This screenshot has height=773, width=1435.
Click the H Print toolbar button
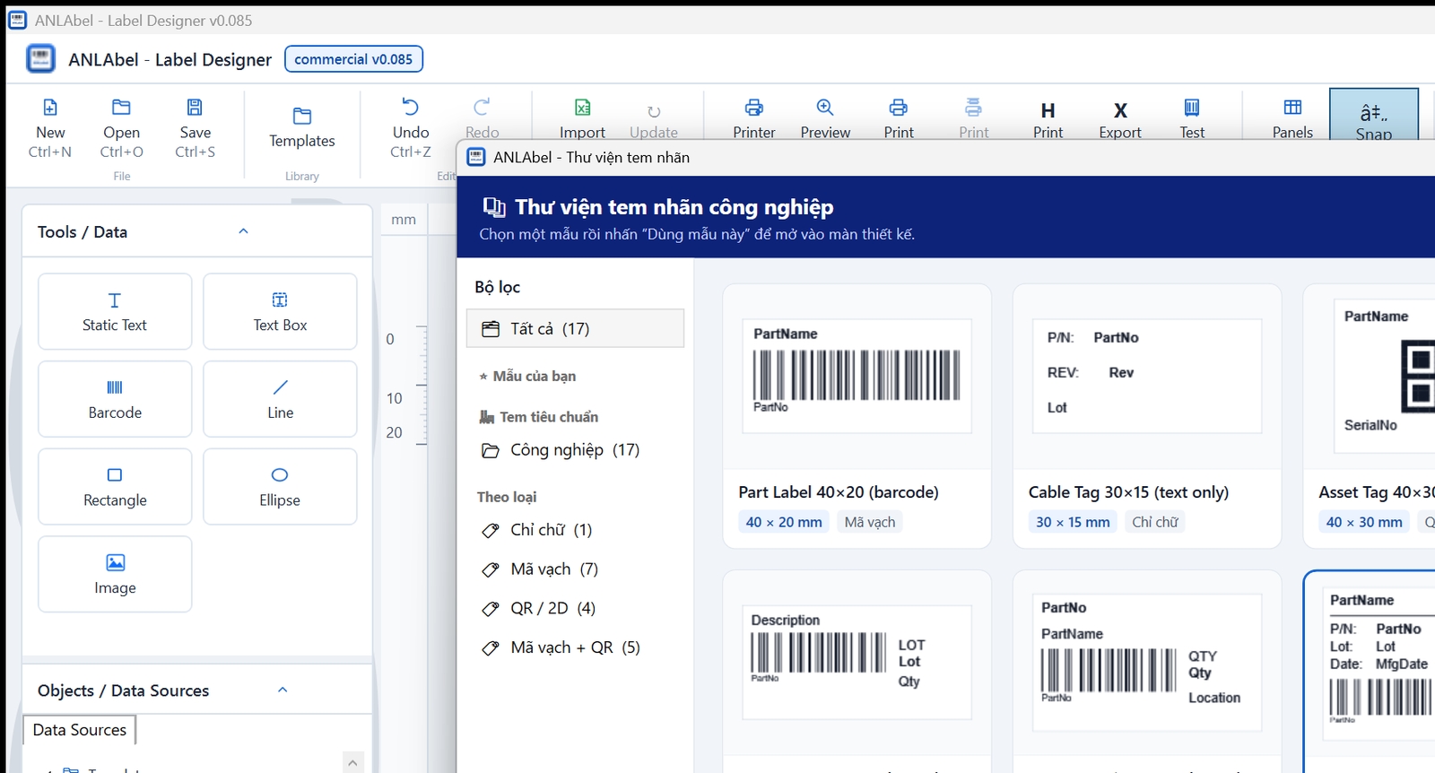pyautogui.click(x=1048, y=119)
